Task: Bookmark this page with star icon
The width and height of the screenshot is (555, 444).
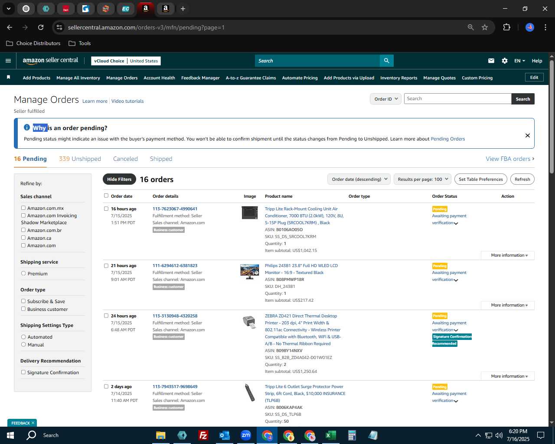Action: pos(485,27)
